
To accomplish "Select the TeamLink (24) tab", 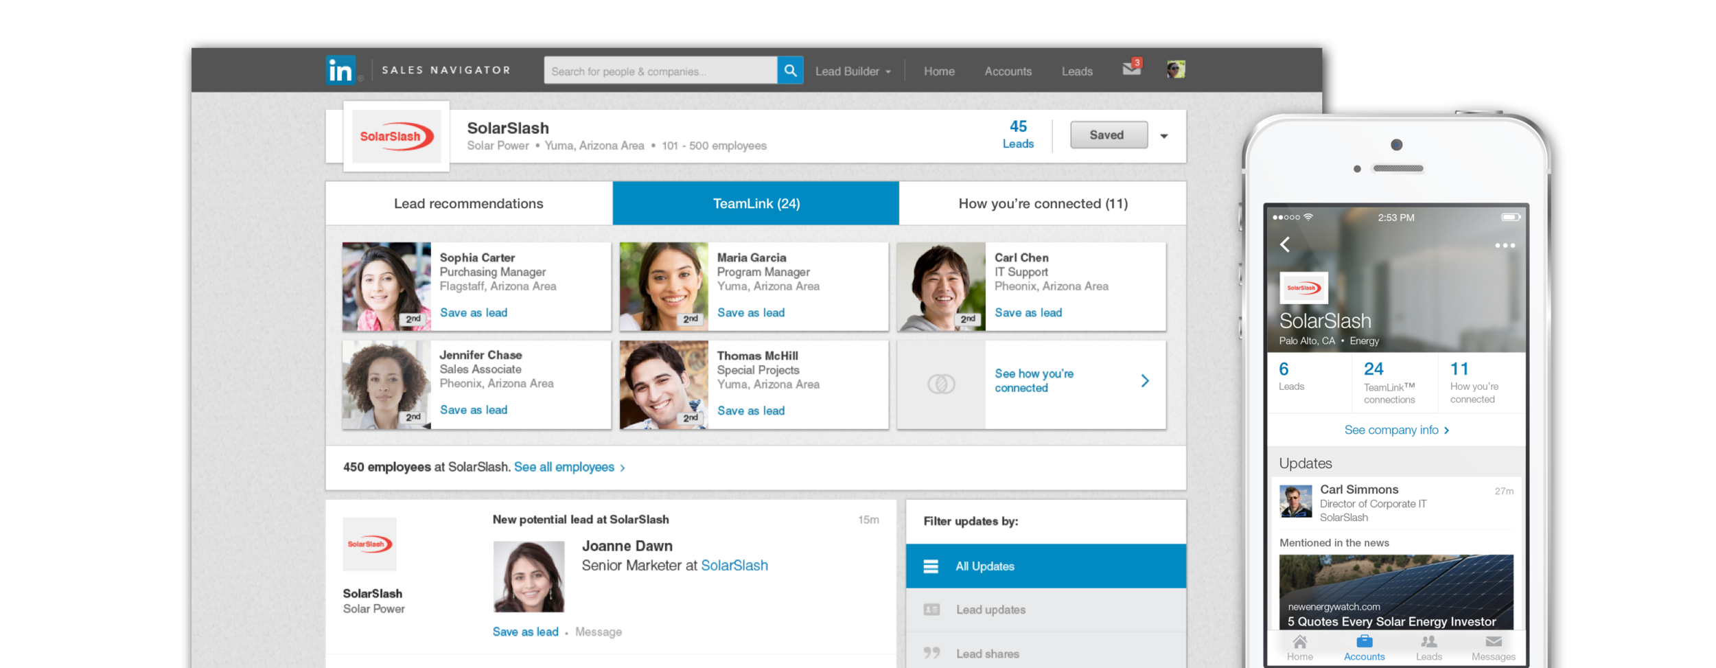I will coord(756,203).
